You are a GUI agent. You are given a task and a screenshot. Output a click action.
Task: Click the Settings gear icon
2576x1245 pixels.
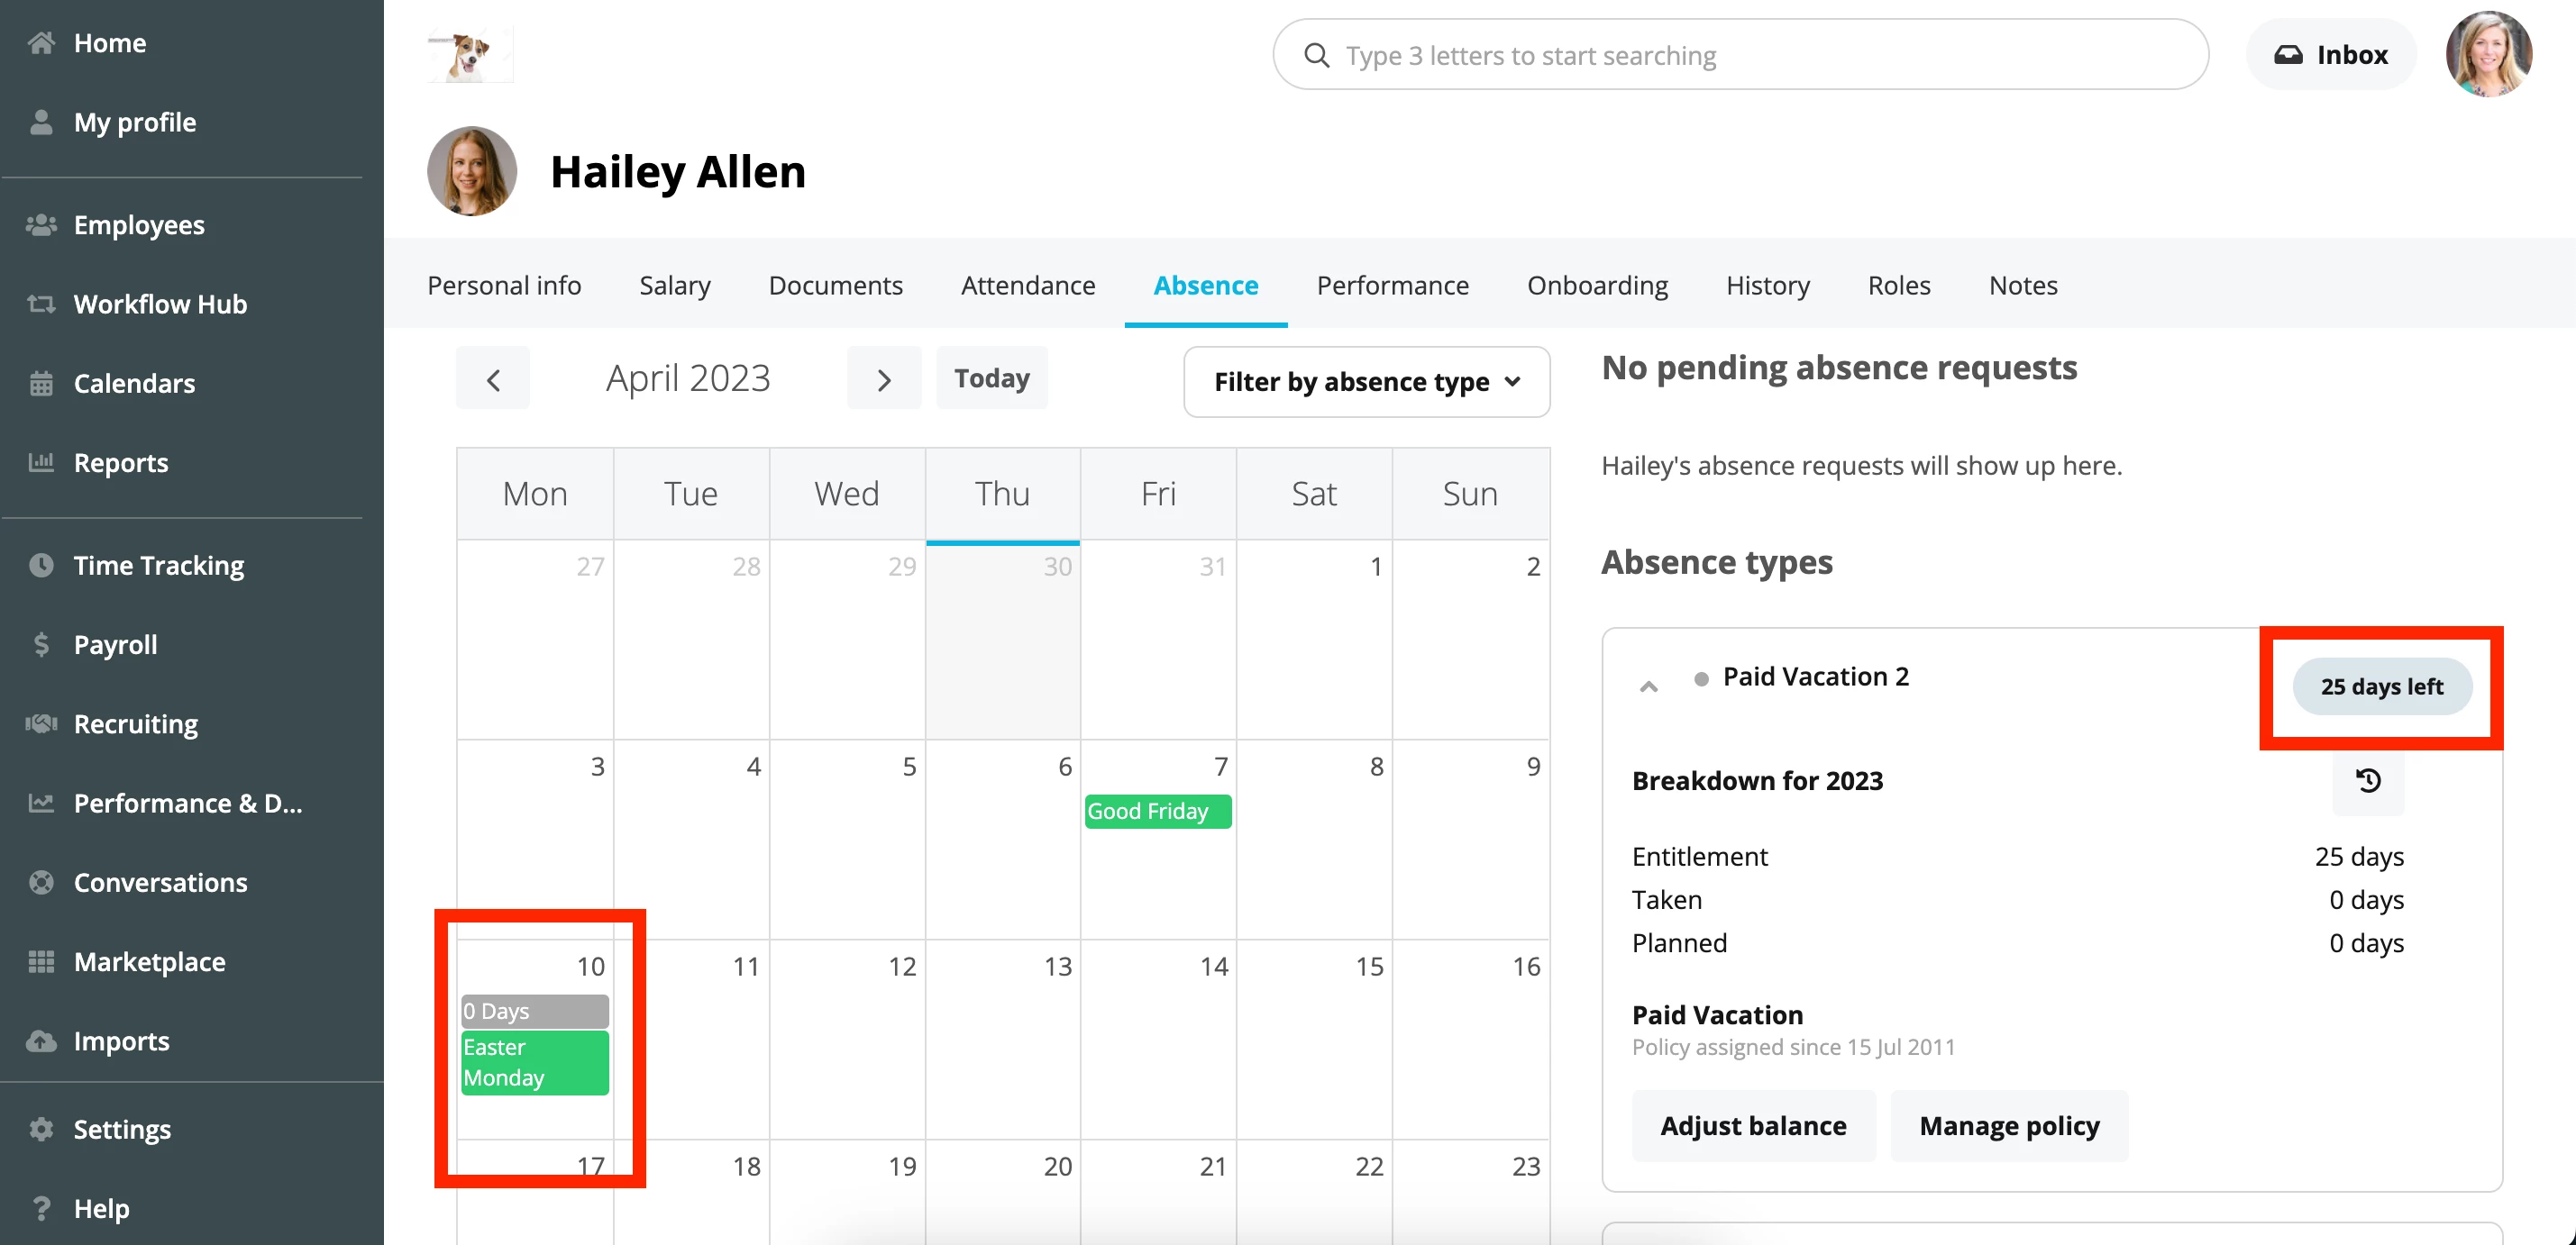coord(41,1129)
